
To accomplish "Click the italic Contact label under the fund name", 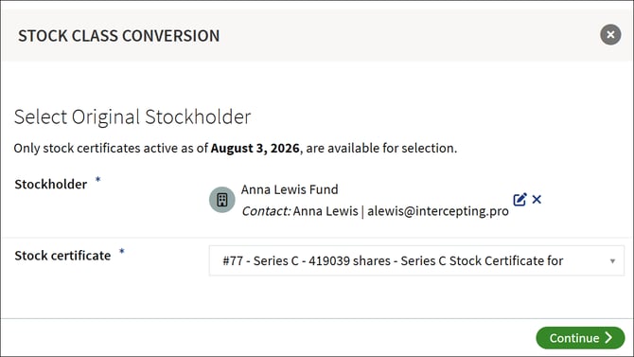I will tap(266, 211).
